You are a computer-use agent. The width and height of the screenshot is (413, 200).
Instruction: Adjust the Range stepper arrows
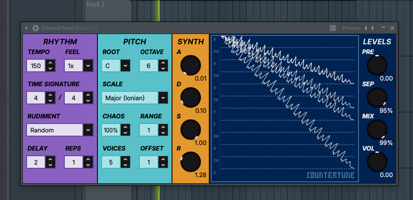[x=163, y=130]
